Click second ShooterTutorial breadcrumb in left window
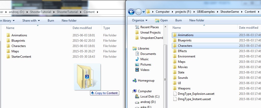The height and width of the screenshot is (108, 261). click(67, 12)
